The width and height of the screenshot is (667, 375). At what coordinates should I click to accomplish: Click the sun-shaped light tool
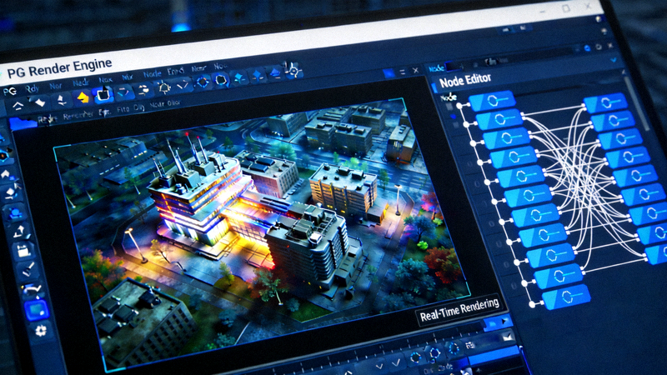click(x=164, y=87)
